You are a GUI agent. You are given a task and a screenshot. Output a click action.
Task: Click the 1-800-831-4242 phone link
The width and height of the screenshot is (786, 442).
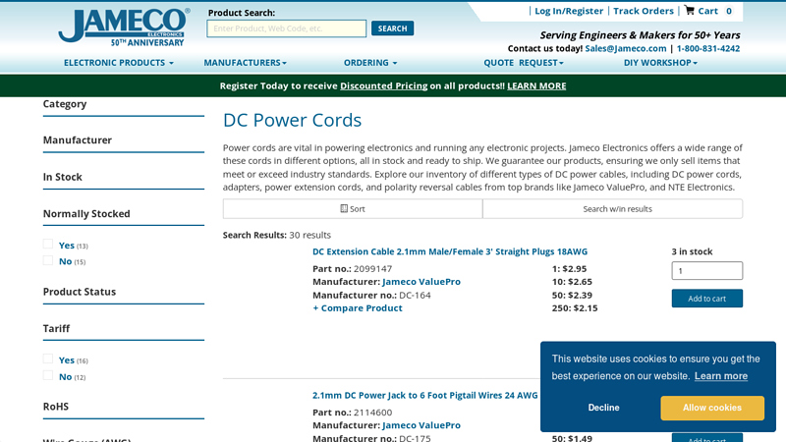click(707, 48)
